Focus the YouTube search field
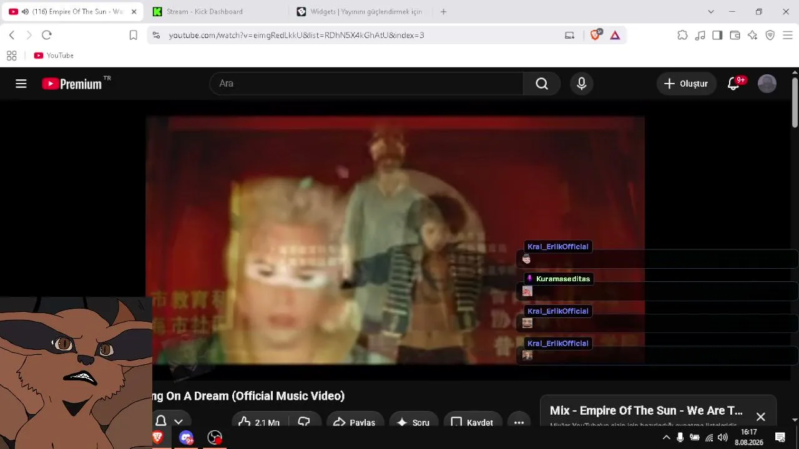 coord(366,84)
